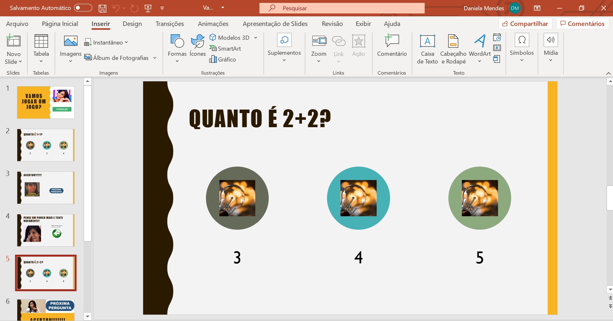Switch to Apresentação de Slides tab
This screenshot has width=613, height=321.
[275, 24]
